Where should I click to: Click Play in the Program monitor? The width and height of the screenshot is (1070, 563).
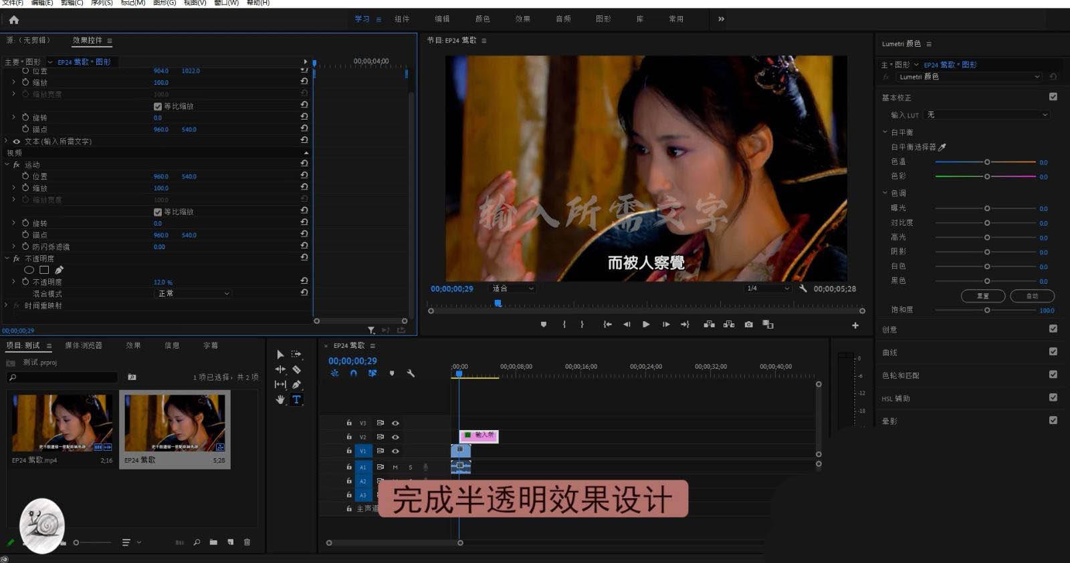pyautogui.click(x=646, y=325)
